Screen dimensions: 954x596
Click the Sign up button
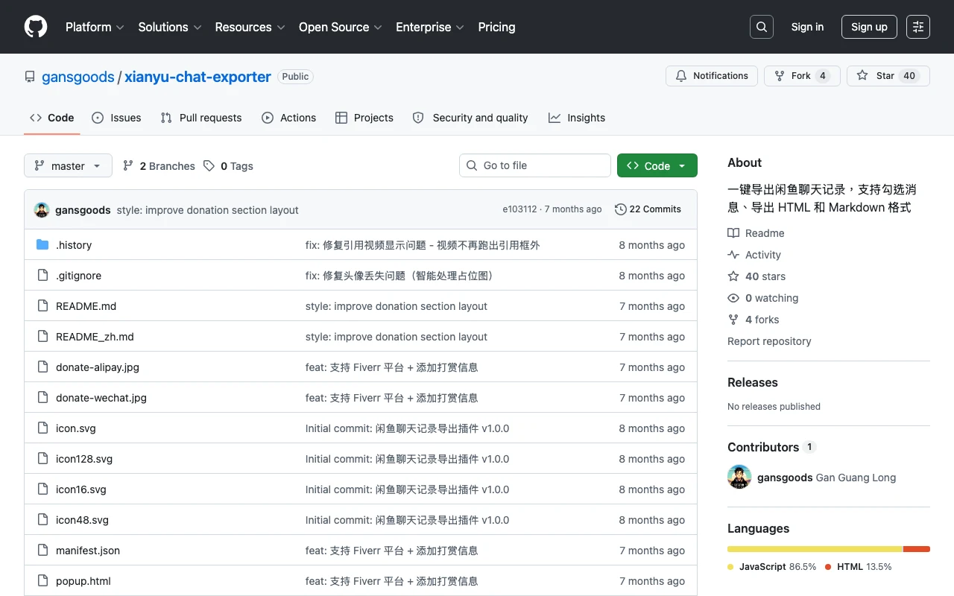(x=869, y=27)
